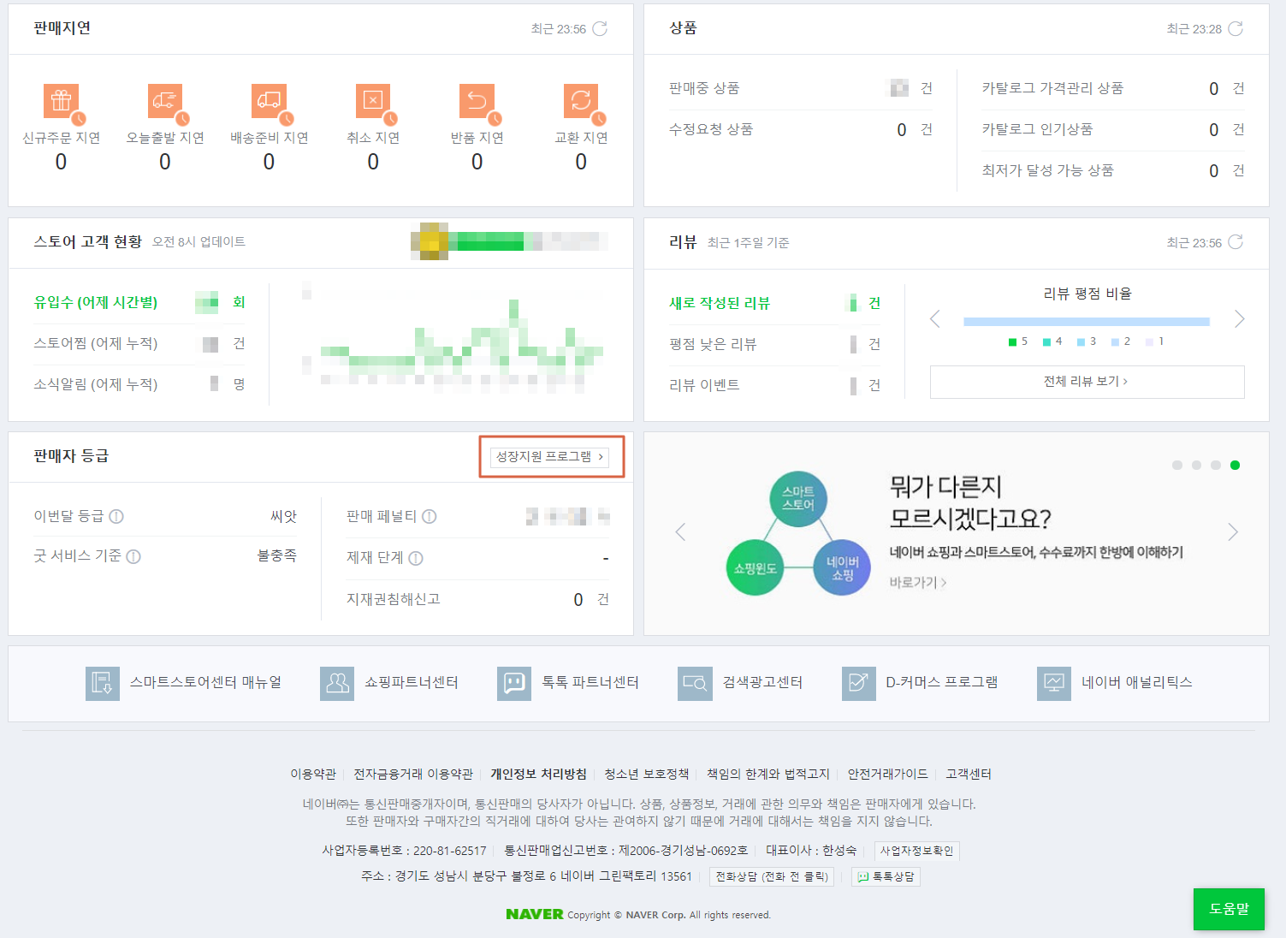This screenshot has height=938, width=1286.
Task: Click the 쇼핑윈도 circle in banner
Action: (x=755, y=567)
